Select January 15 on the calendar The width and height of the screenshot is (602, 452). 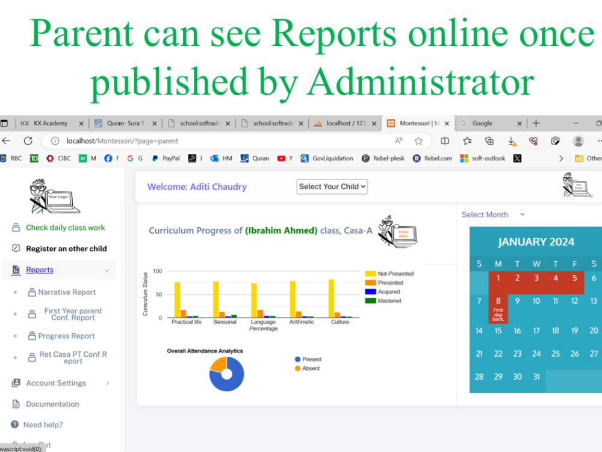(x=498, y=330)
